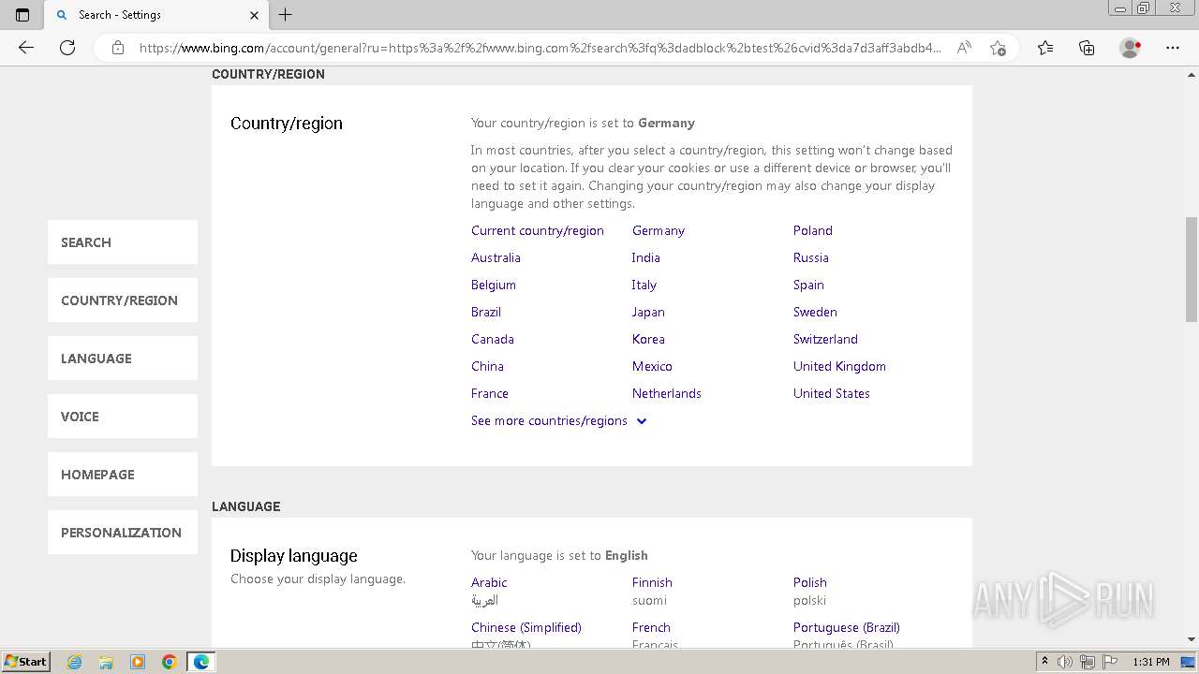Screen dimensions: 1199x674
Task: Choose Portuguese (Brazil) display language
Action: click(847, 627)
